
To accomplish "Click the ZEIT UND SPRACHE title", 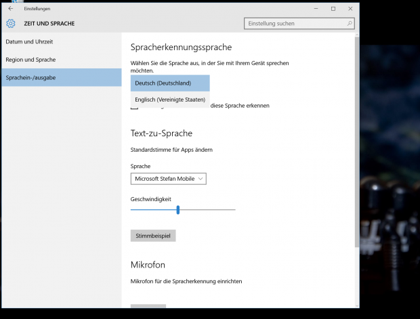I will click(x=49, y=24).
